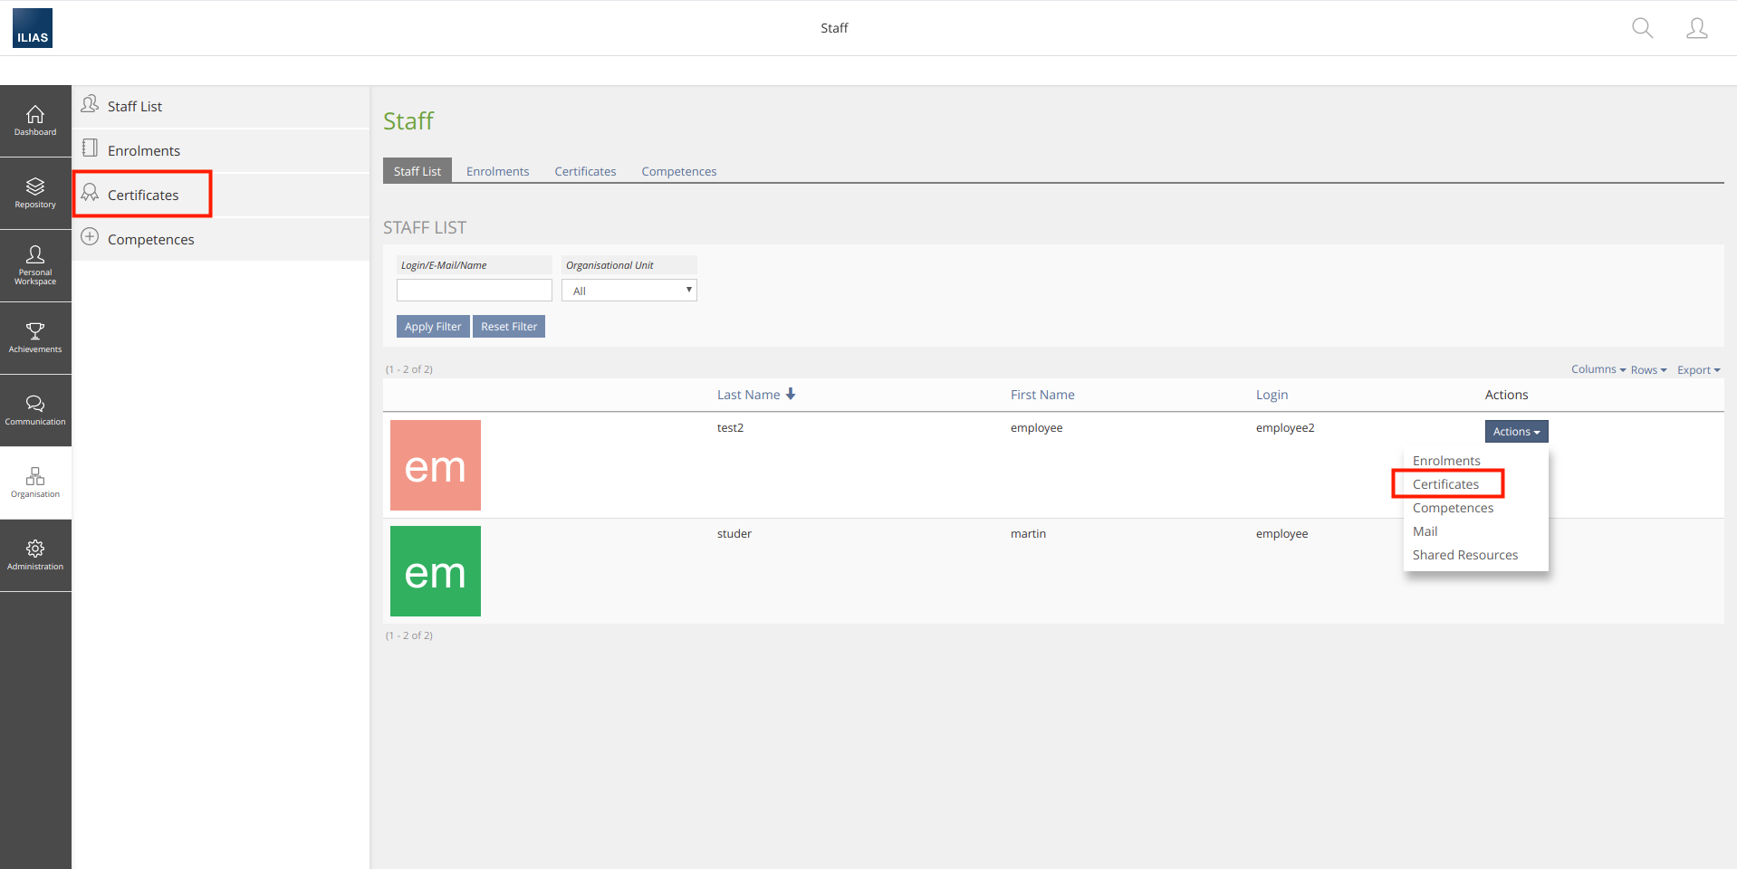
Task: Expand the Export dropdown
Action: pos(1698,370)
